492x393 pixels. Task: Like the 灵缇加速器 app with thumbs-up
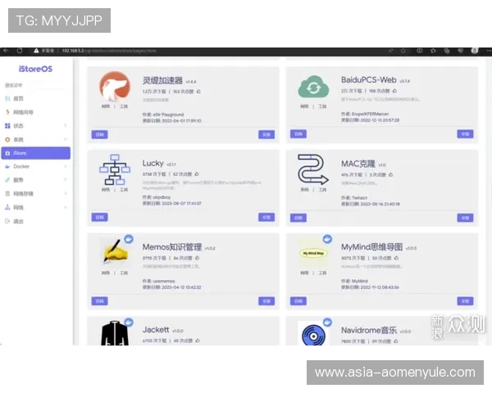pyautogui.click(x=198, y=92)
